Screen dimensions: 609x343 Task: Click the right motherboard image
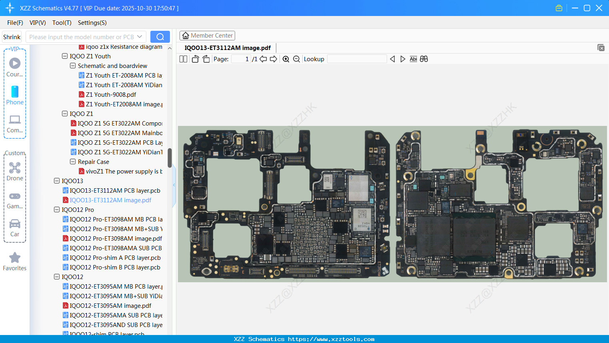(x=499, y=204)
